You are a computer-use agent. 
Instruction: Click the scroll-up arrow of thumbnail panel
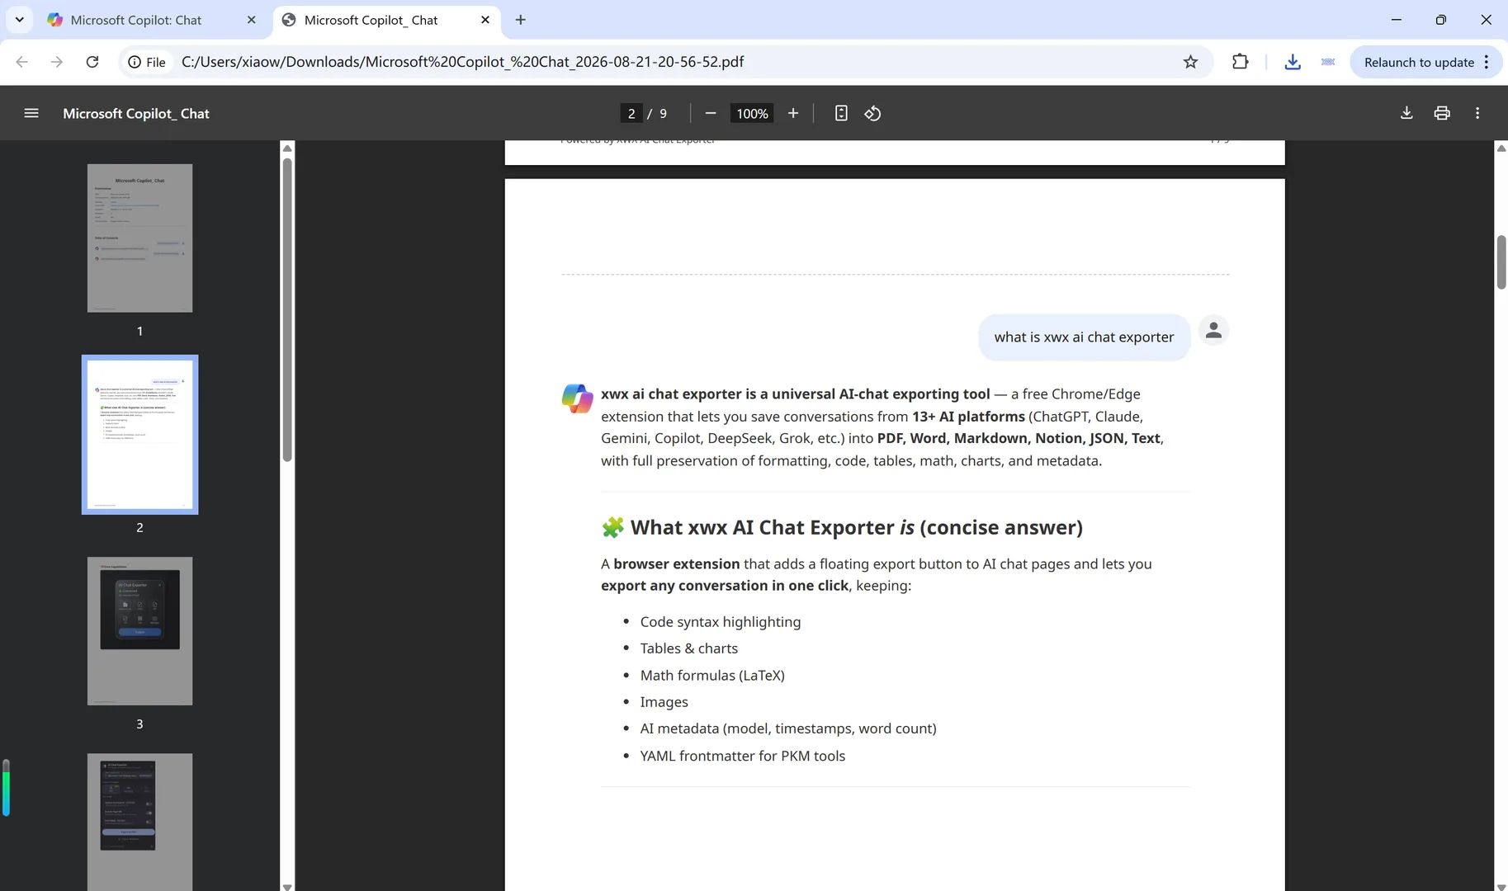pos(287,148)
